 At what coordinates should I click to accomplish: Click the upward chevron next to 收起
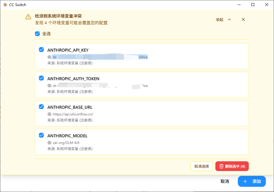[229, 20]
